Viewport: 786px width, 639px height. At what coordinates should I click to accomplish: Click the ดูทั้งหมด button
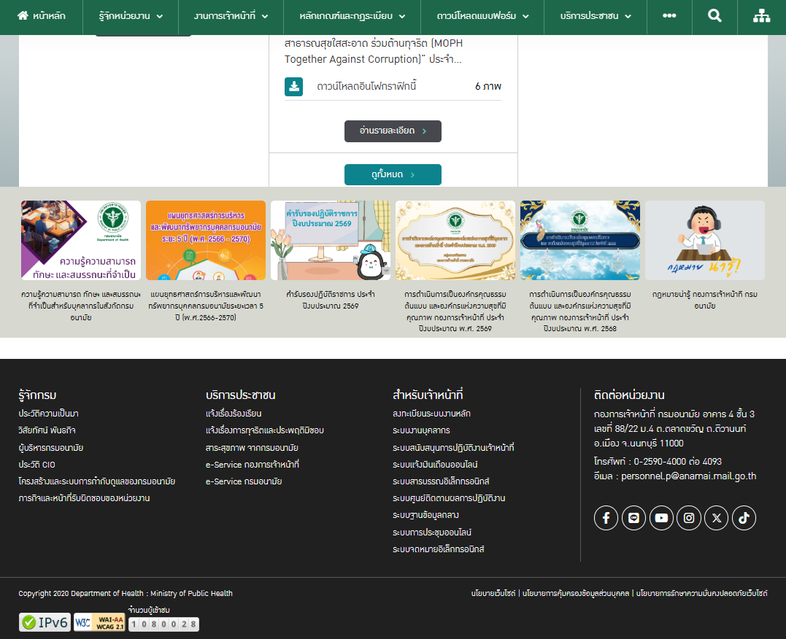393,175
